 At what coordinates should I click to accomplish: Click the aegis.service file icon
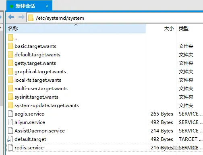pos(10,114)
